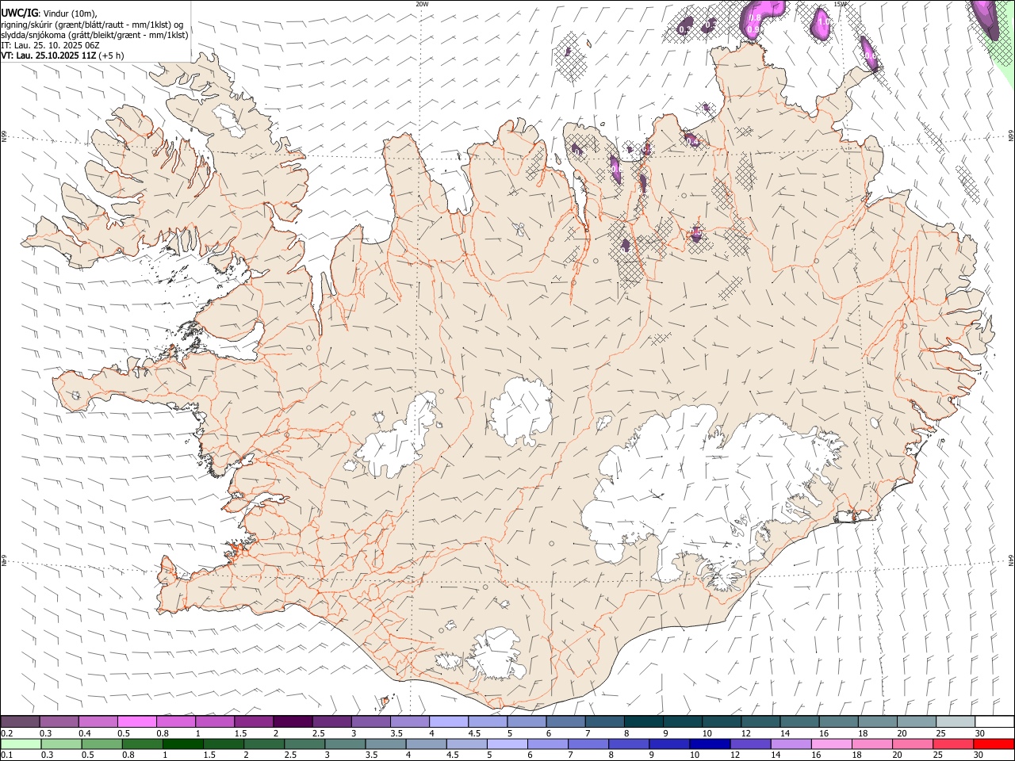The image size is (1015, 761).
Task: Click the '15W' longitude label
Action: (x=839, y=4)
